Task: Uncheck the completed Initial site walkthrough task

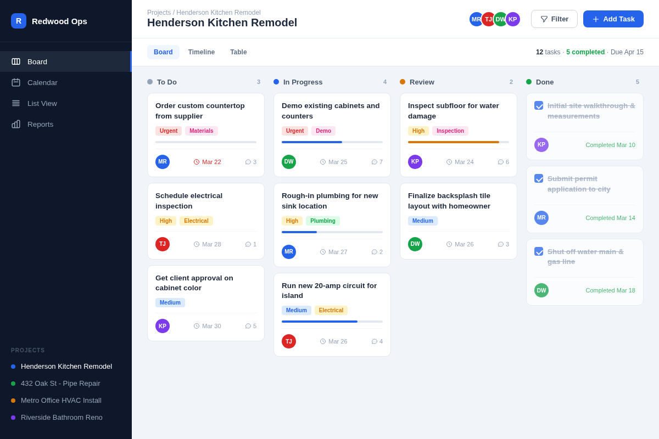Action: coord(539,105)
